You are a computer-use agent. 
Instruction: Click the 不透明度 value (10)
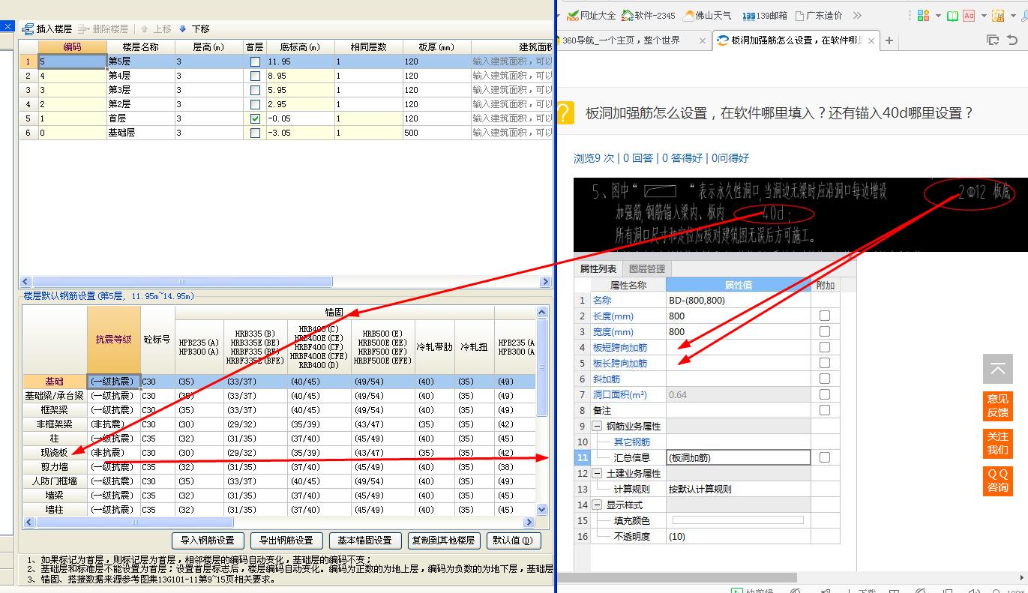pos(738,536)
